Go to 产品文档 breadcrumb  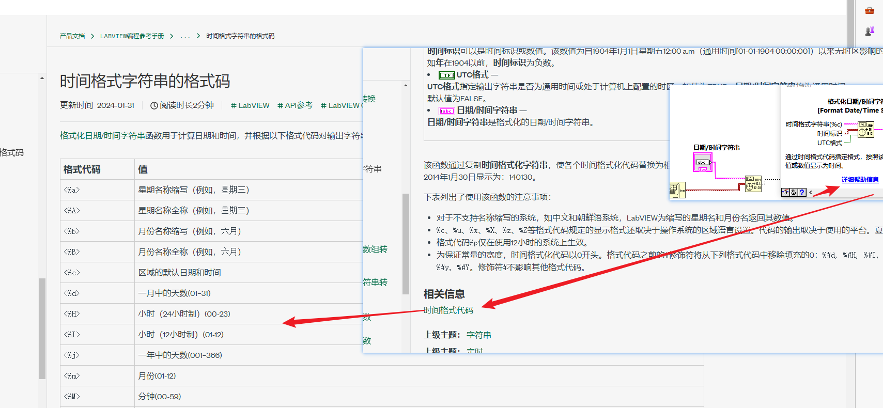point(72,36)
